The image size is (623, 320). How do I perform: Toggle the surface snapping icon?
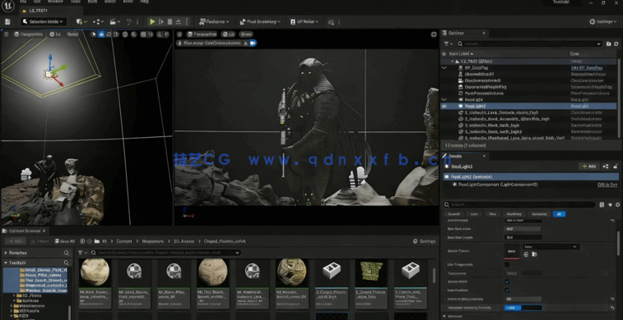click(x=134, y=34)
